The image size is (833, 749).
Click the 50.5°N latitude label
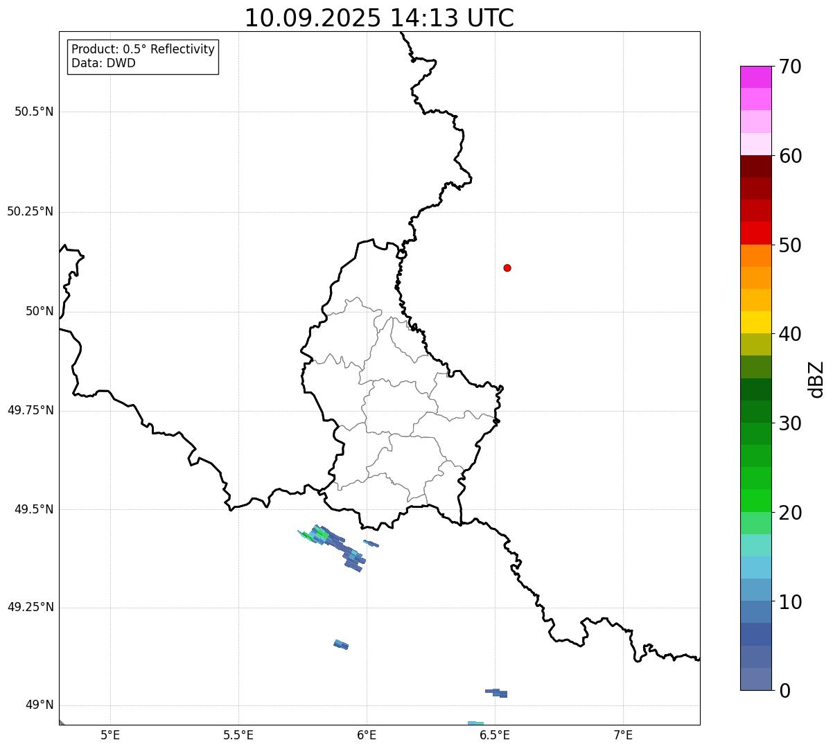[34, 112]
